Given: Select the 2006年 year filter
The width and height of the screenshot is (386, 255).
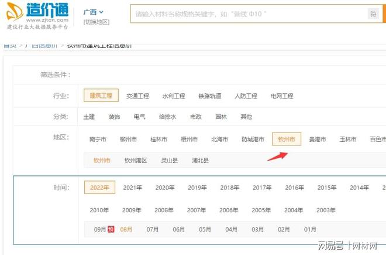Looking at the screenshot, I should click(229, 210).
